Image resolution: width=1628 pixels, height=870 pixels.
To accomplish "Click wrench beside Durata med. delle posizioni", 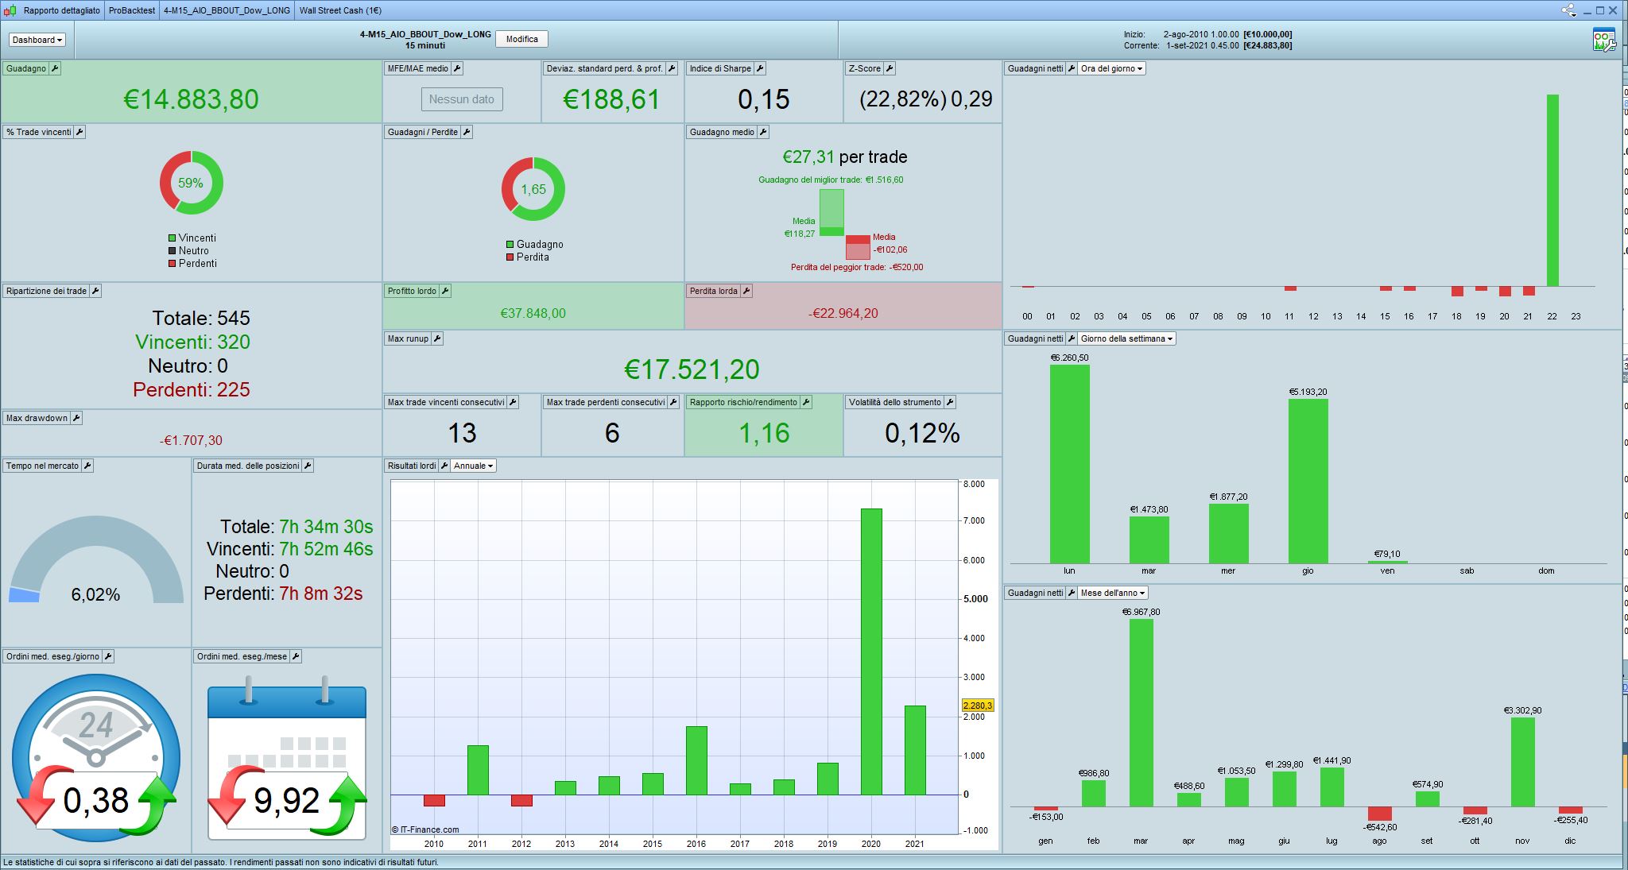I will click(x=308, y=466).
